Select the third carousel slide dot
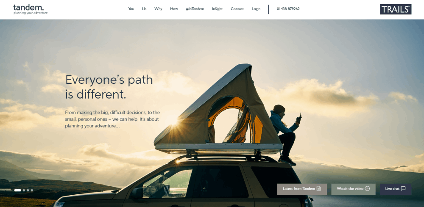The height and width of the screenshot is (207, 424). (28, 190)
